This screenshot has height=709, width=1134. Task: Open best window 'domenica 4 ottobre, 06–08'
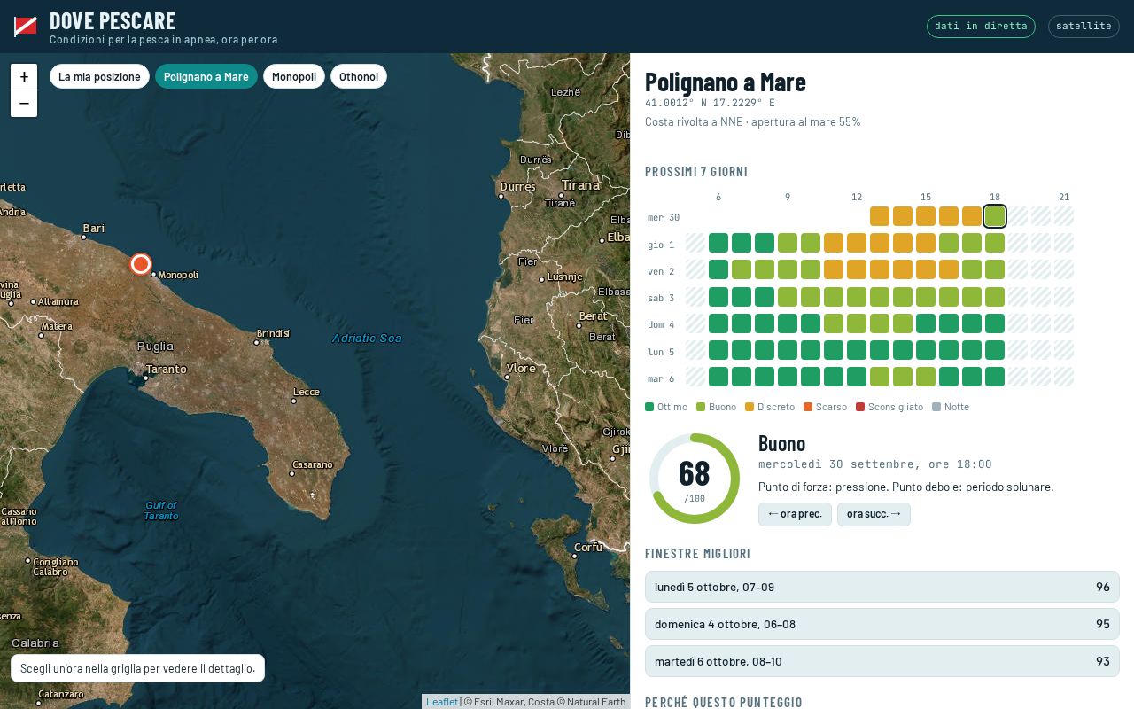click(882, 624)
